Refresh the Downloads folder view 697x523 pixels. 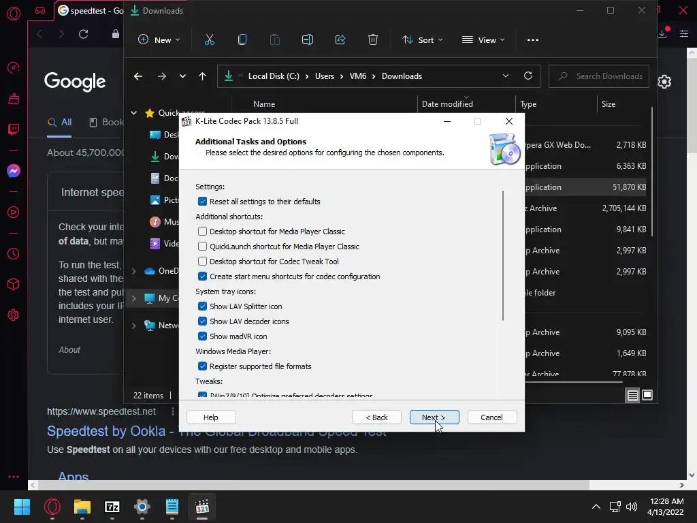click(x=528, y=76)
